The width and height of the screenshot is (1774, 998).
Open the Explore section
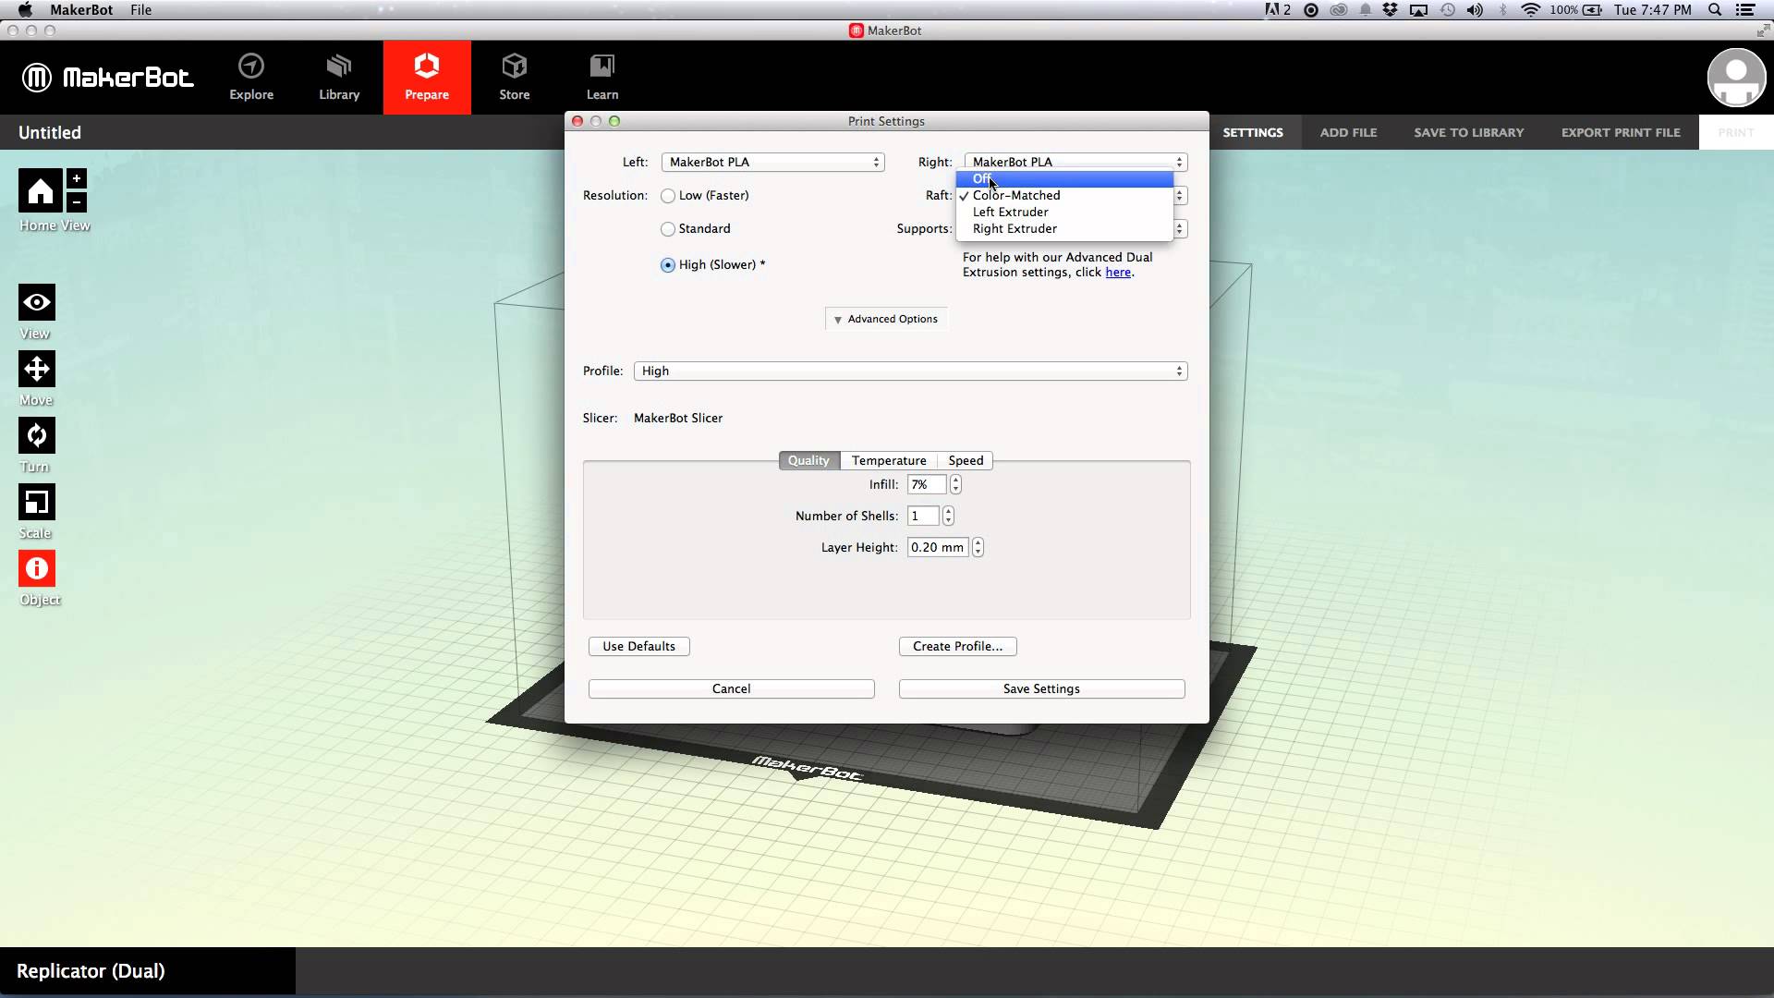(x=251, y=78)
